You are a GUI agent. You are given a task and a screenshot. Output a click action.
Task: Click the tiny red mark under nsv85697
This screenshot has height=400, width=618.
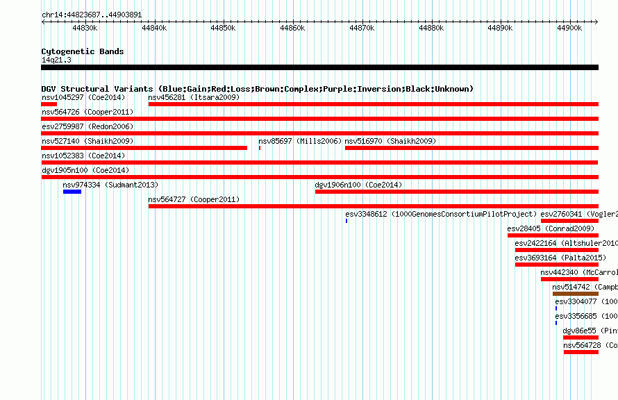259,148
